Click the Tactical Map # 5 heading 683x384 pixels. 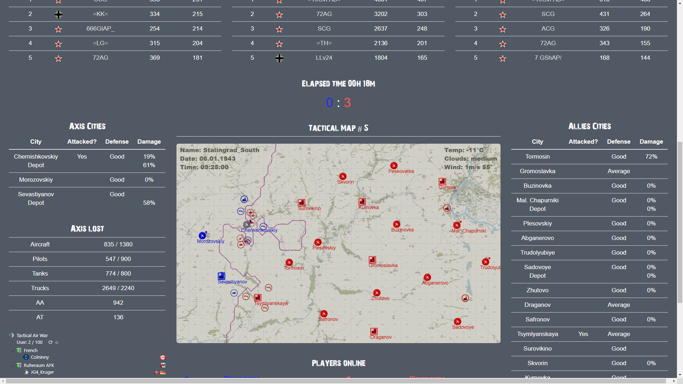[x=338, y=128]
